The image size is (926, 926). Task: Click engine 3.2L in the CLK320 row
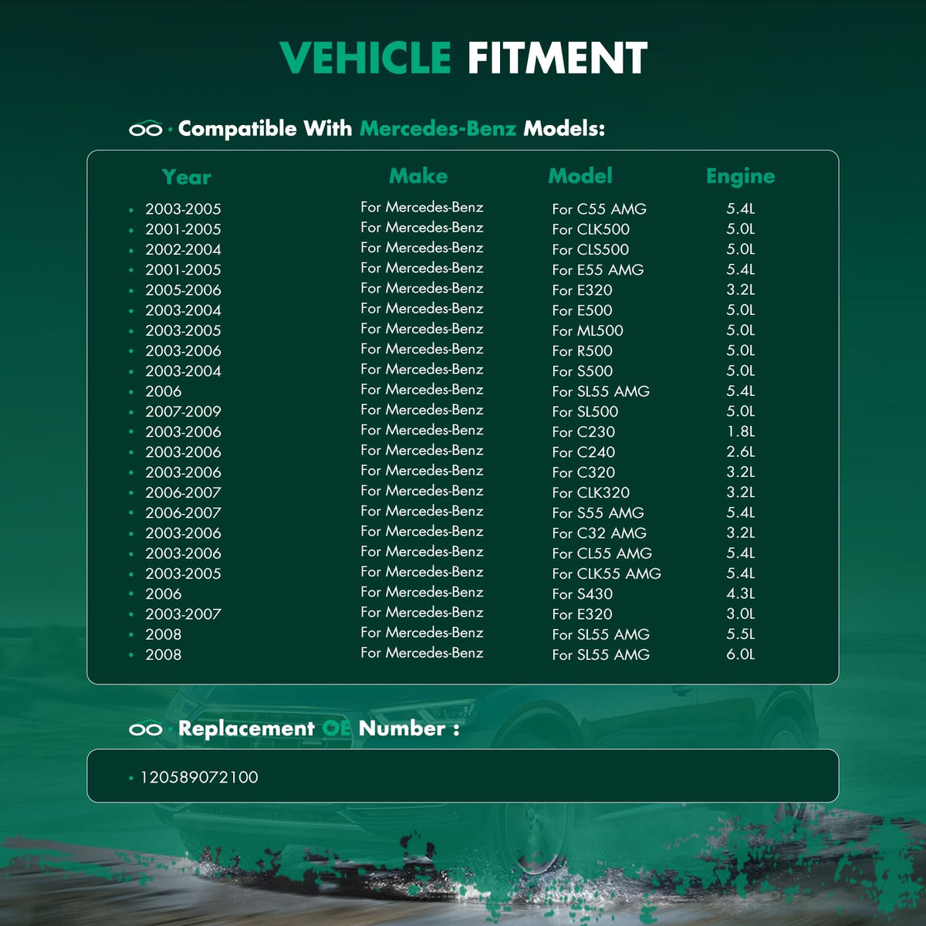coord(741,492)
